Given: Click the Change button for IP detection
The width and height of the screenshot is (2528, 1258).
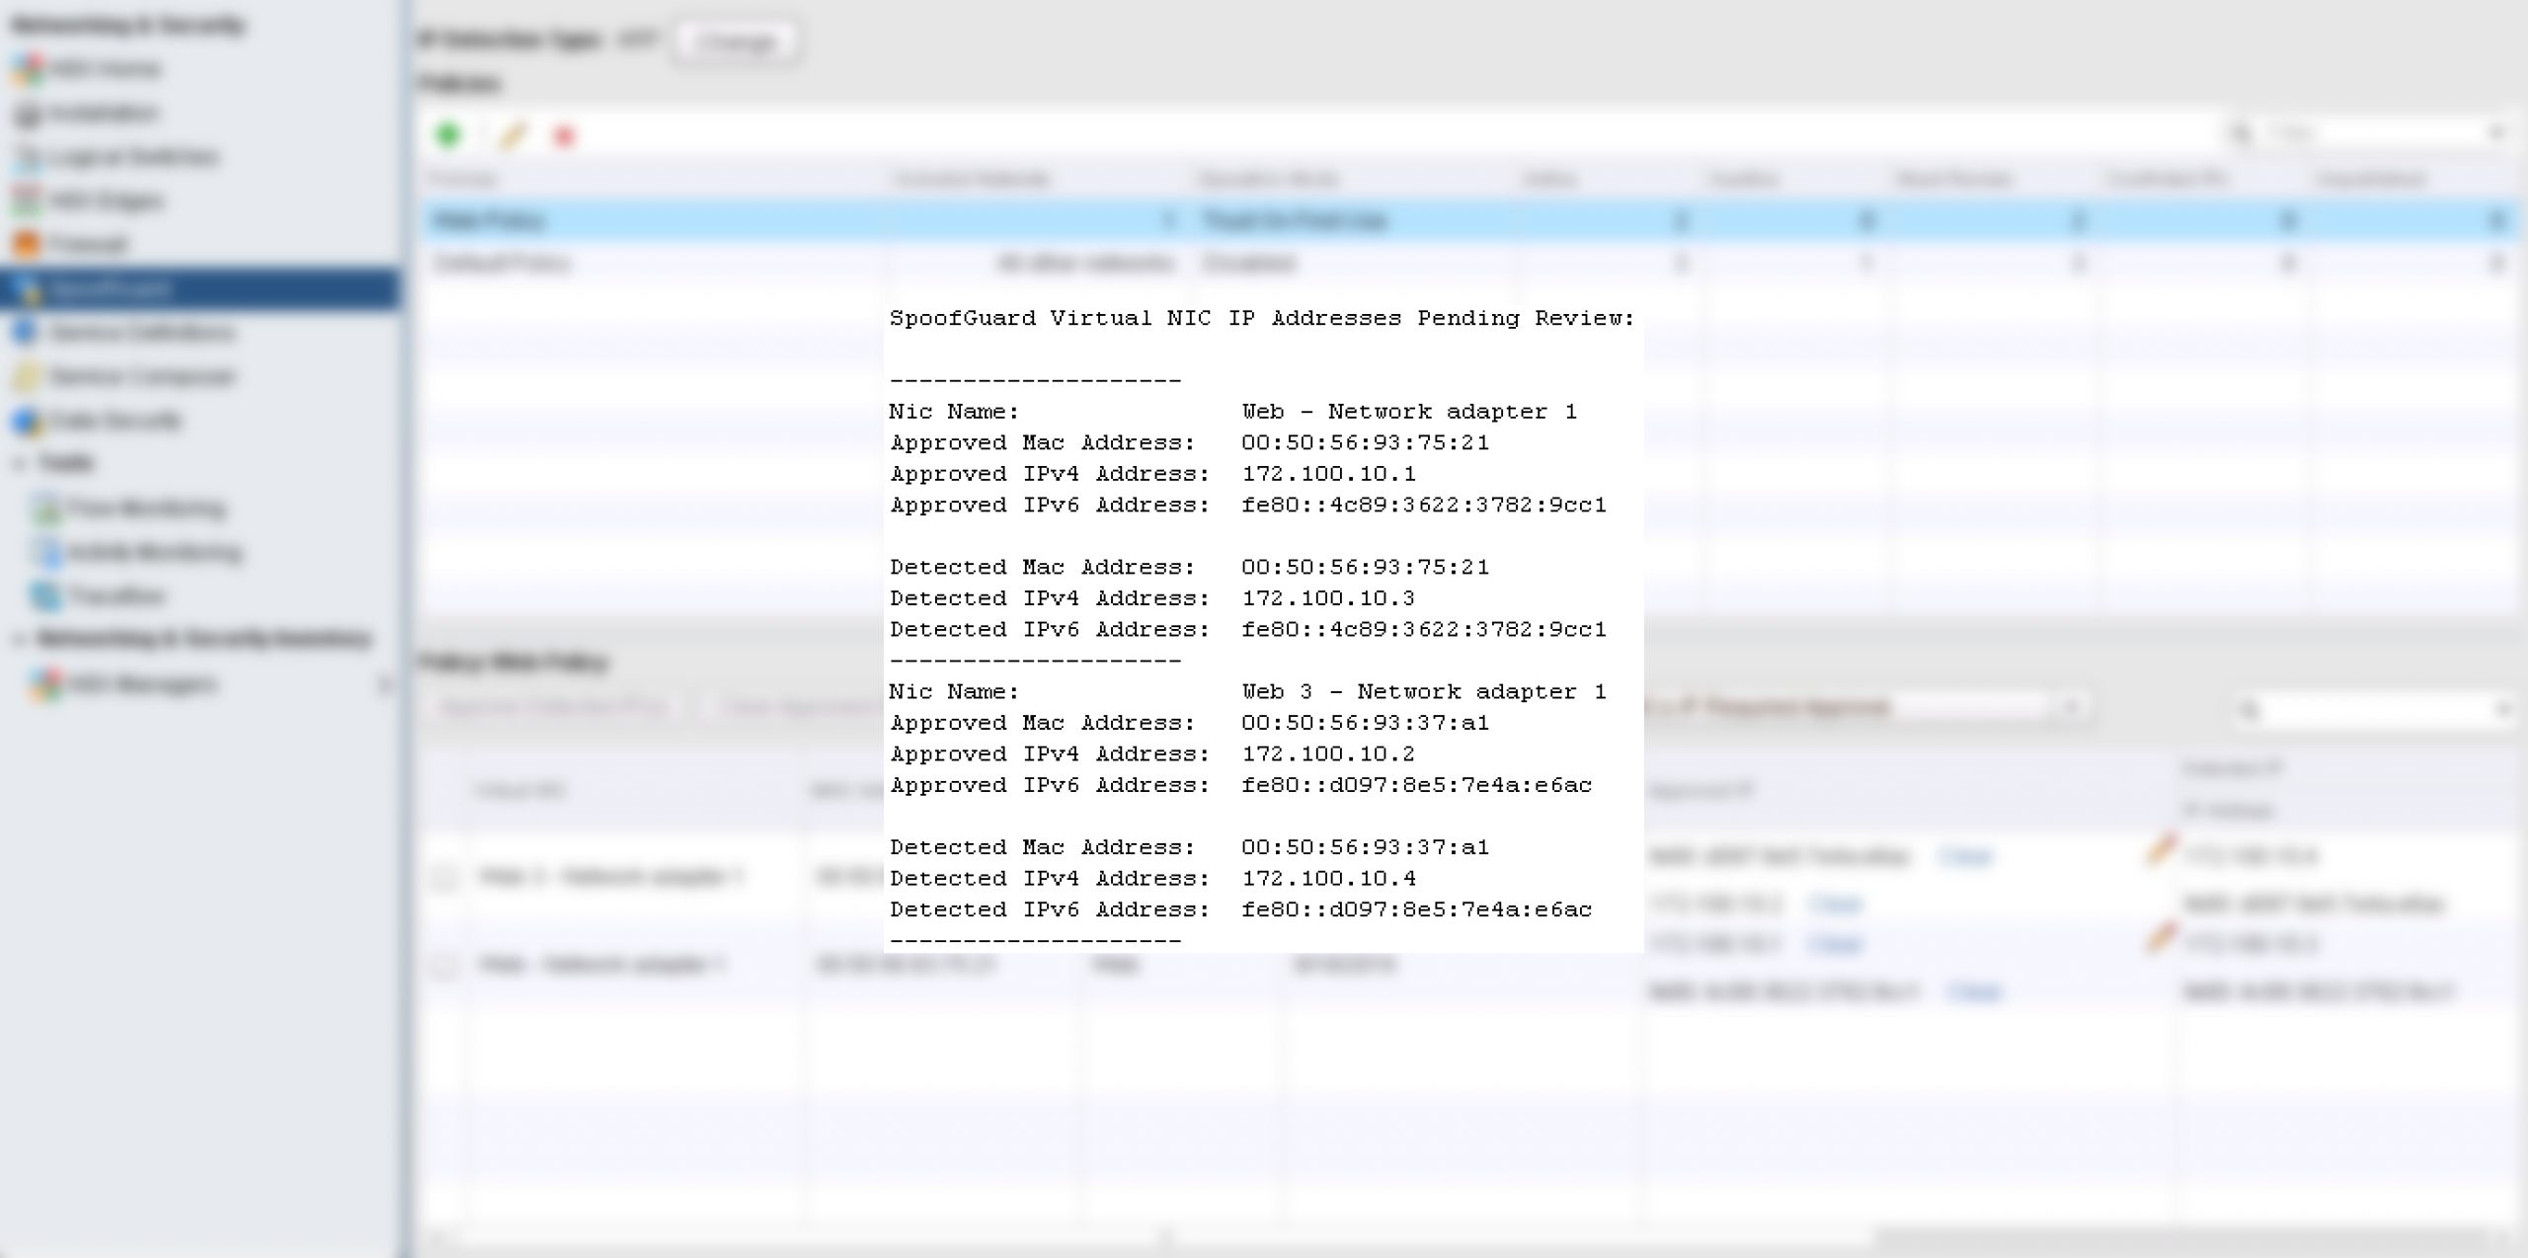Looking at the screenshot, I should coord(736,41).
